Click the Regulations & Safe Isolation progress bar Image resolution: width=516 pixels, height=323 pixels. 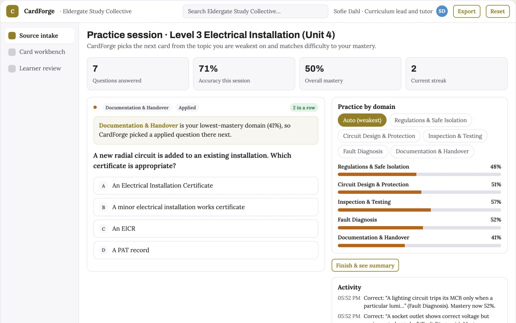(419, 174)
